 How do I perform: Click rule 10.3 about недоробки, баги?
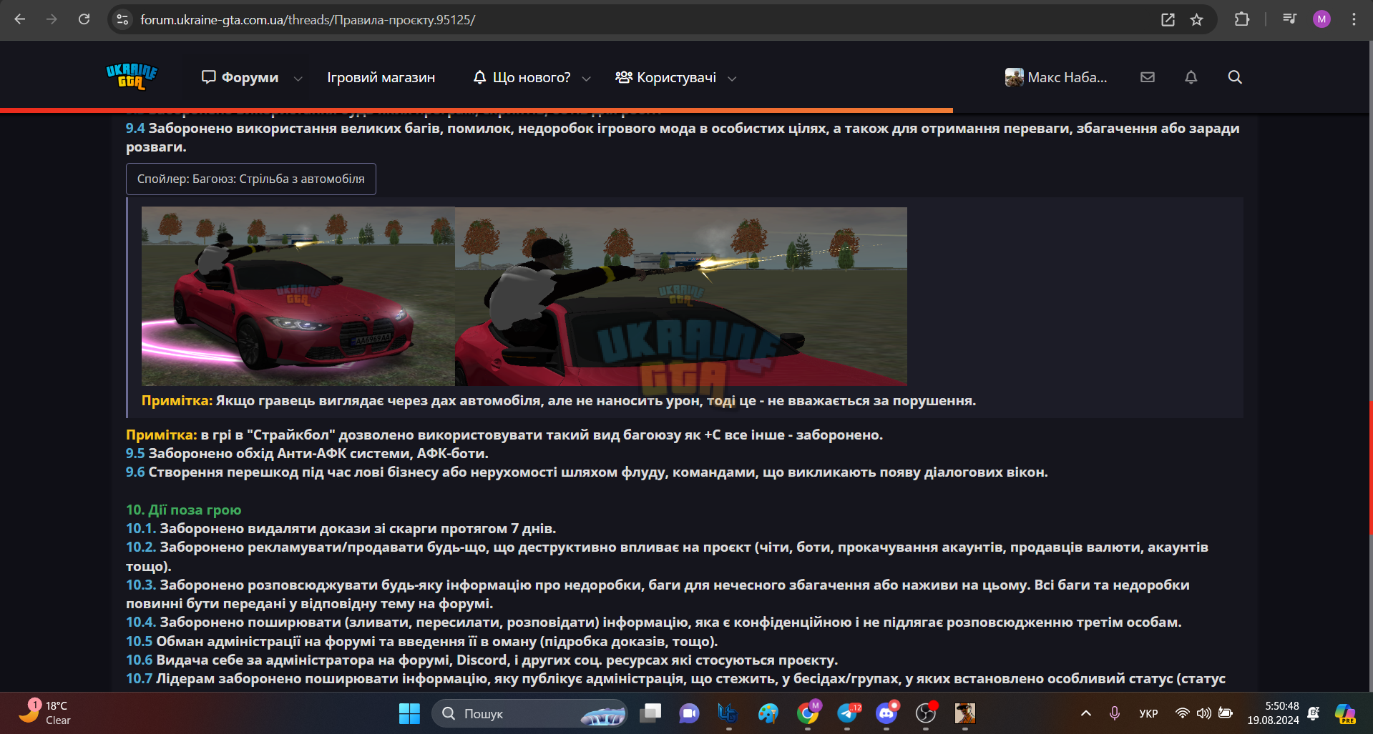click(x=658, y=594)
